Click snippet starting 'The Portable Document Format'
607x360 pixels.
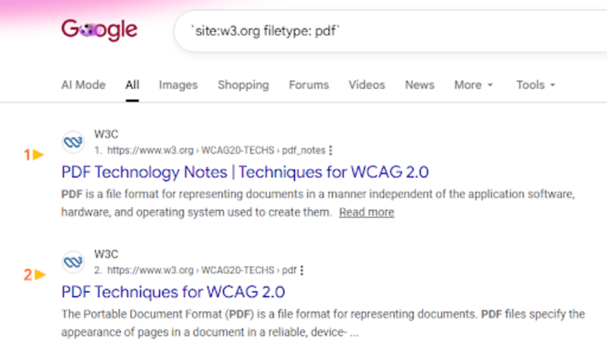coord(323,323)
